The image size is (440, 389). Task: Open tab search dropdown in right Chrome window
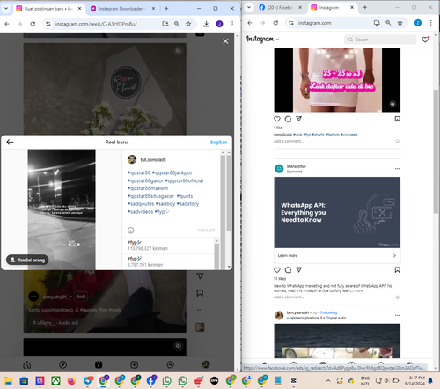pos(249,7)
